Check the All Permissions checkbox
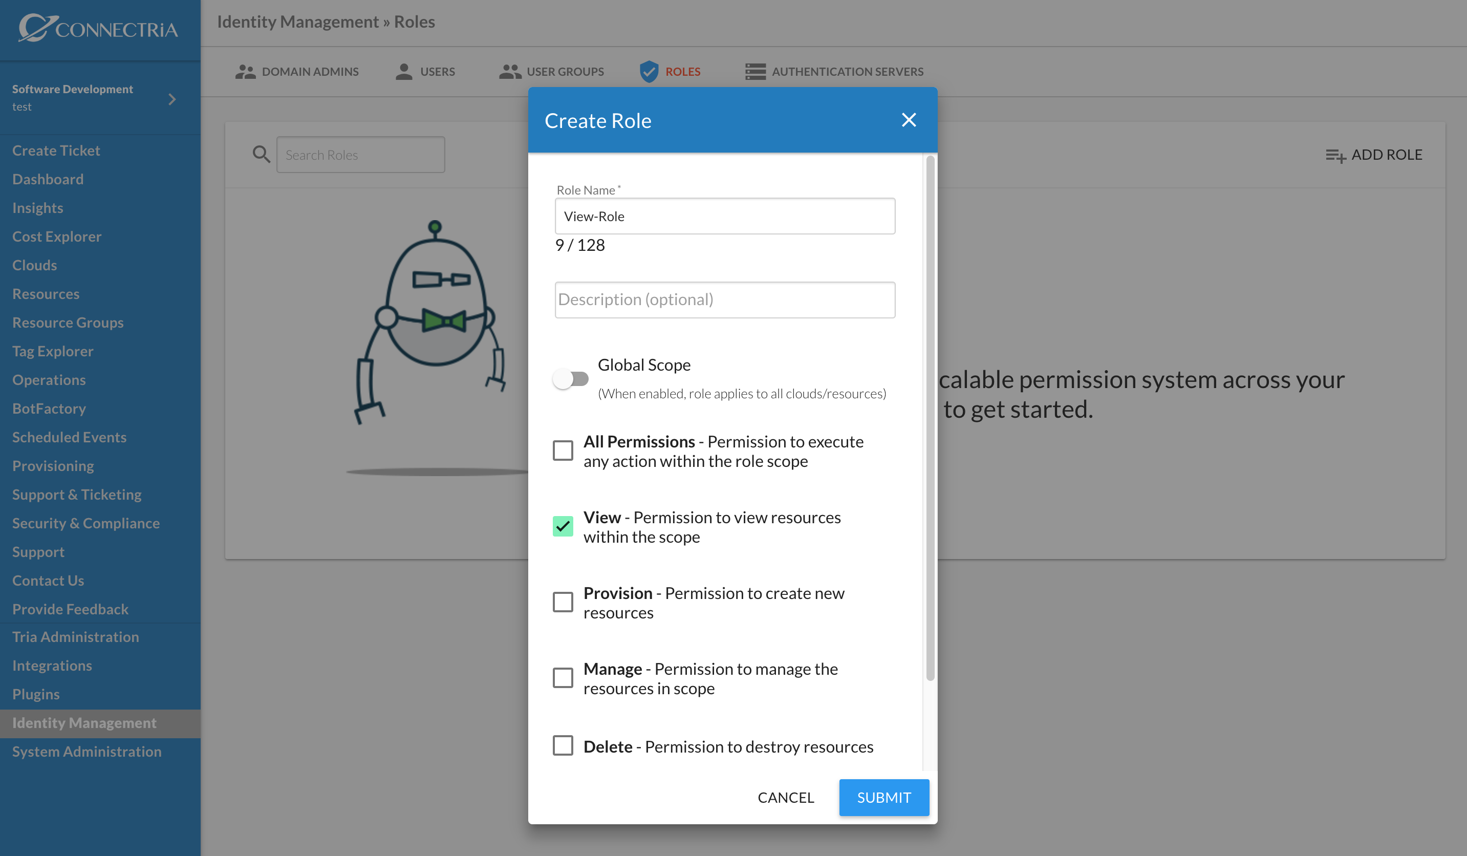Viewport: 1467px width, 856px height. pos(563,450)
